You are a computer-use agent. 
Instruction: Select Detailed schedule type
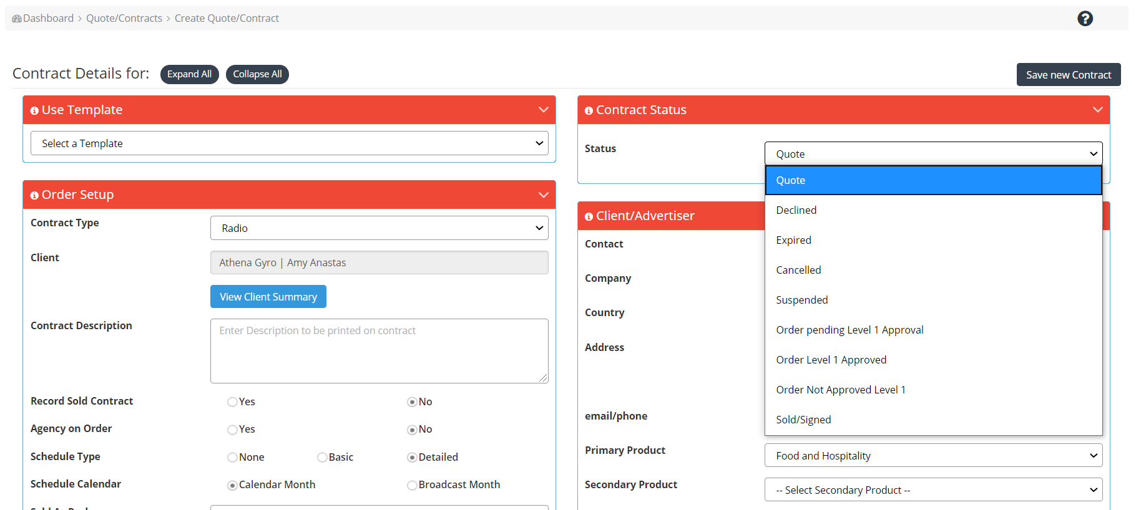pos(412,458)
